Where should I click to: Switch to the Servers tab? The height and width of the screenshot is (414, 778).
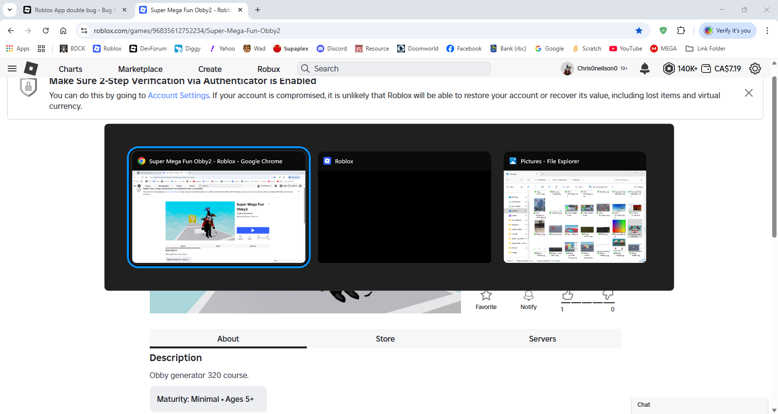(543, 339)
